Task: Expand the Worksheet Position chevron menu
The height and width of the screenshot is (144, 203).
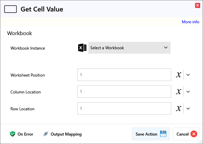Action: pos(188,75)
